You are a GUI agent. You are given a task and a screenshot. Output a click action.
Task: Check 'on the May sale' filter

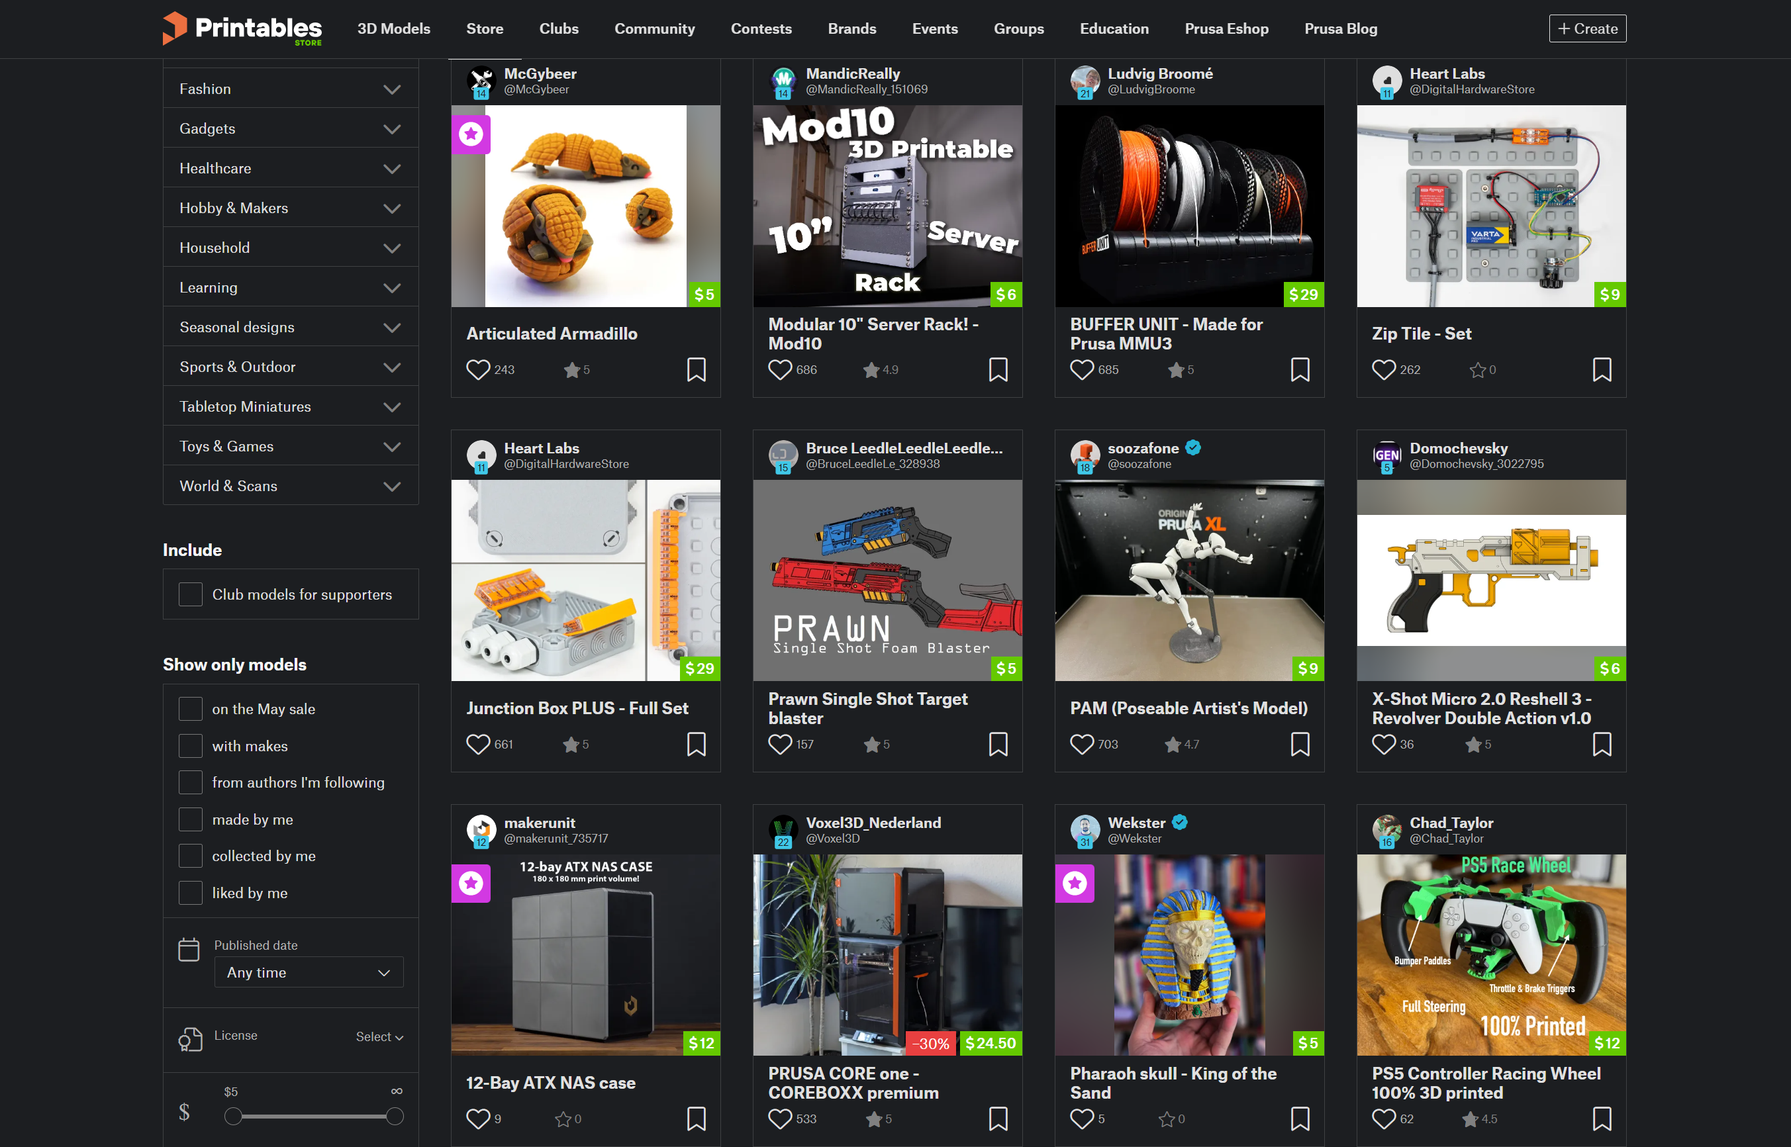coord(190,709)
